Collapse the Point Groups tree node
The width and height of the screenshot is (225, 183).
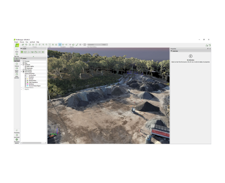point(22,72)
